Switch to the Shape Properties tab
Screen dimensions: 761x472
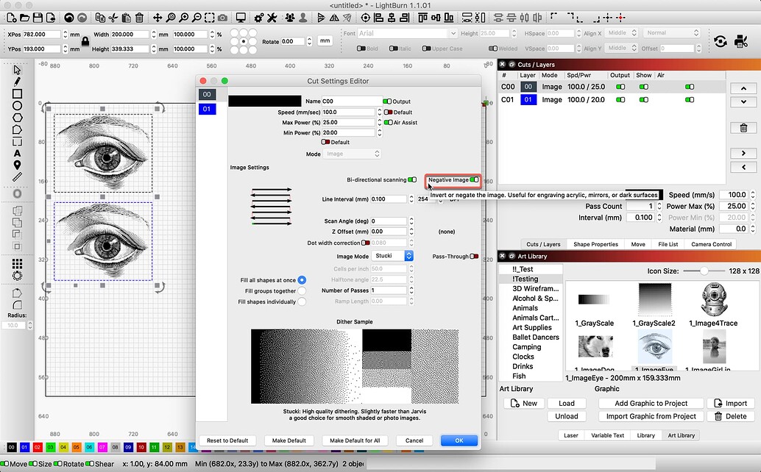[x=595, y=244]
